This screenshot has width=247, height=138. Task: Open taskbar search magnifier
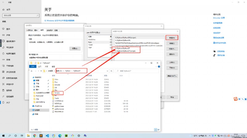(x=10, y=136)
